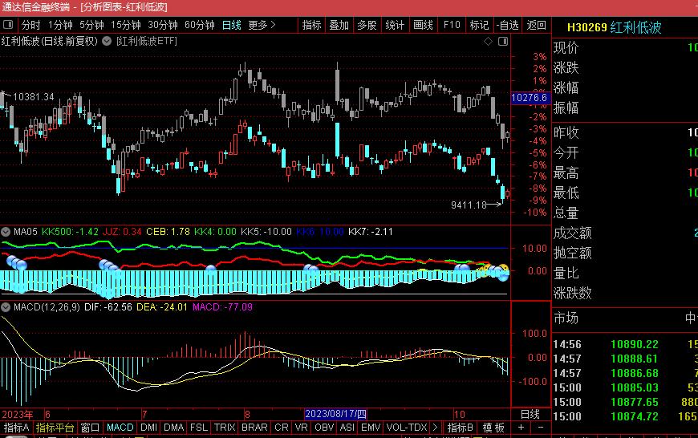698x438 pixels.
Task: Select the DMI indicator tab
Action: coord(148,428)
